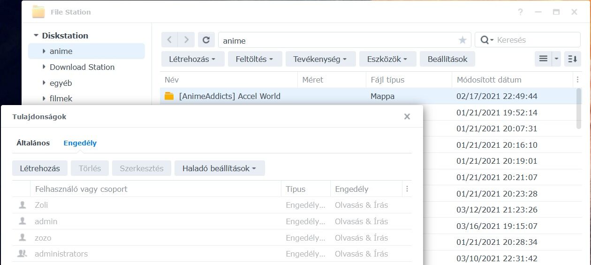Click the user icon beside zozo

[22, 237]
